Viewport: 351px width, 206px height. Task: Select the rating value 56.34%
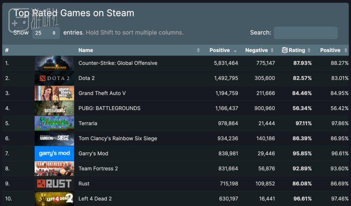click(302, 108)
